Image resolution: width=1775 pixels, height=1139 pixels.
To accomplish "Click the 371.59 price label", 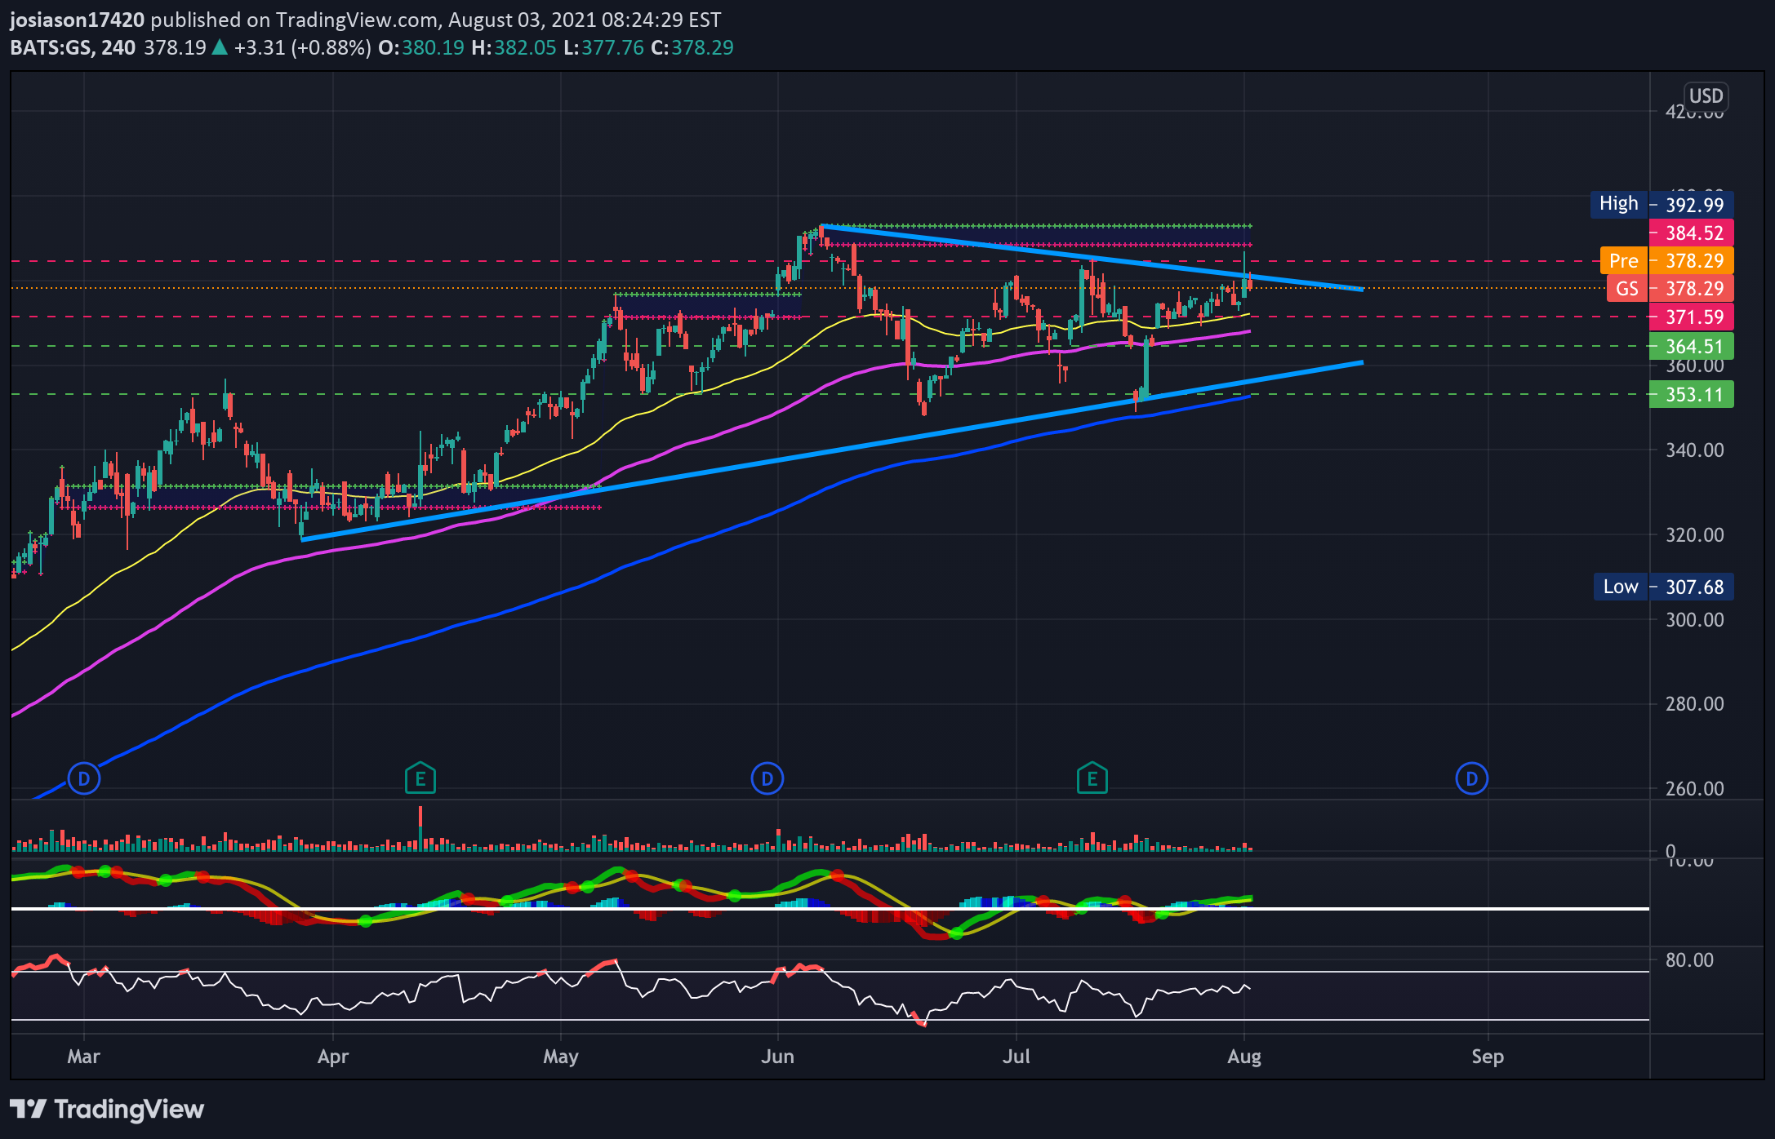I will 1691,317.
